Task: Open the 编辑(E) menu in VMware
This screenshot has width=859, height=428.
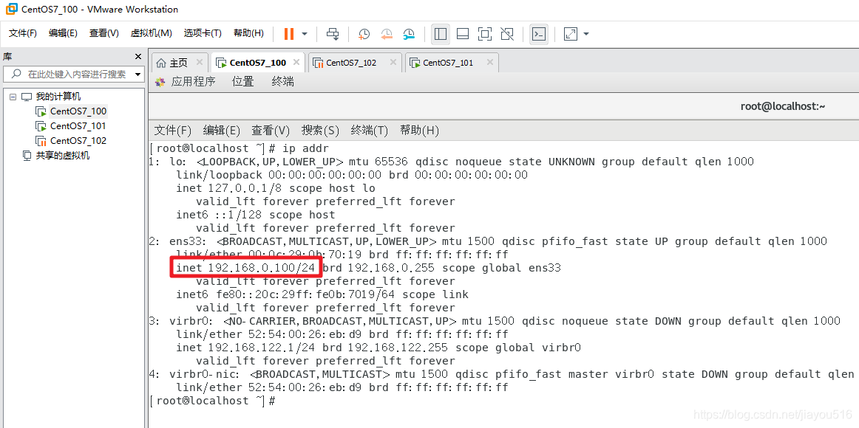Action: click(x=63, y=33)
